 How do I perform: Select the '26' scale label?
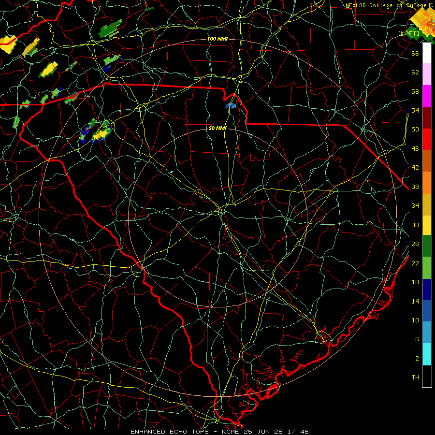pyautogui.click(x=415, y=244)
